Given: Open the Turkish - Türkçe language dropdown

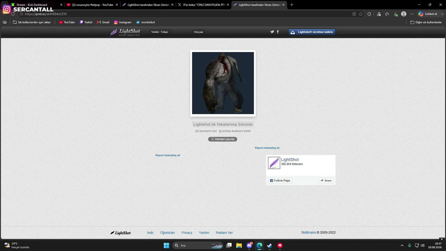Looking at the screenshot, I should tap(161, 32).
